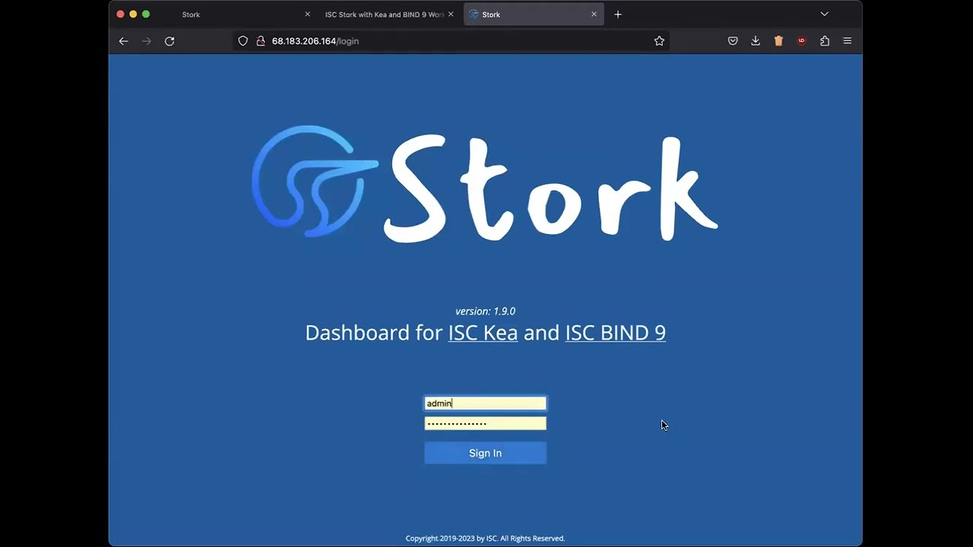Image resolution: width=973 pixels, height=547 pixels.
Task: Click the yellow macOS minimize window button
Action: click(x=133, y=14)
